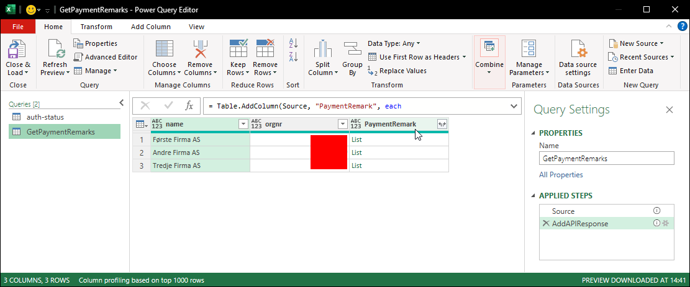This screenshot has height=287, width=690.
Task: Open the Combine menu
Action: click(x=489, y=62)
